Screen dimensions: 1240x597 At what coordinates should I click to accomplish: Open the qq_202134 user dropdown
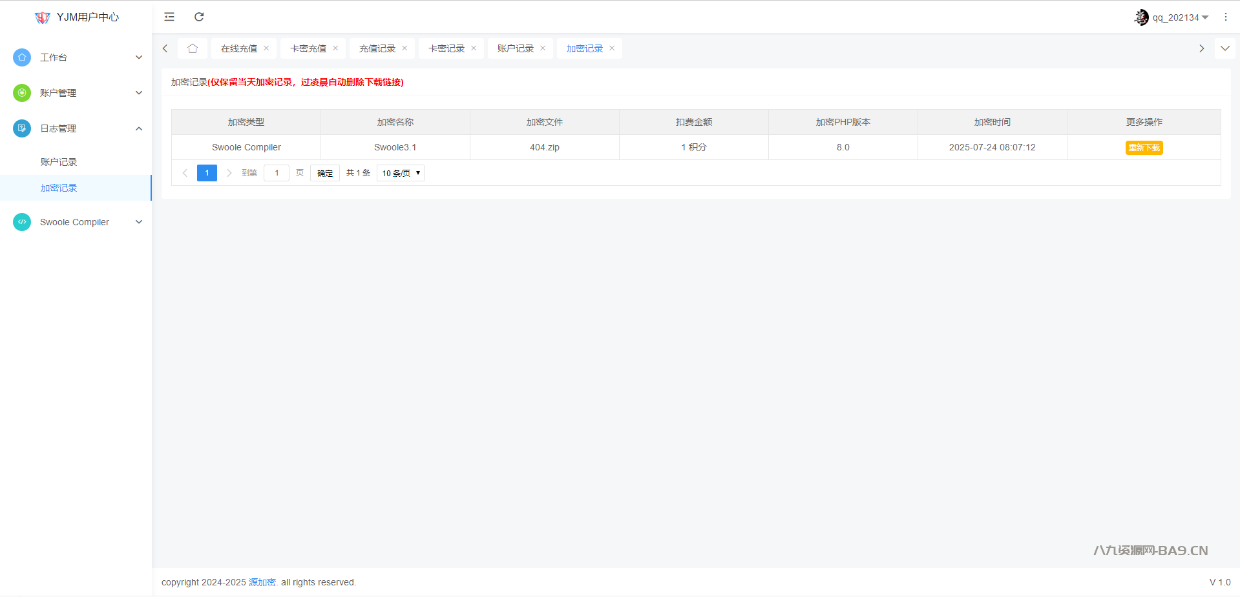pos(1173,17)
